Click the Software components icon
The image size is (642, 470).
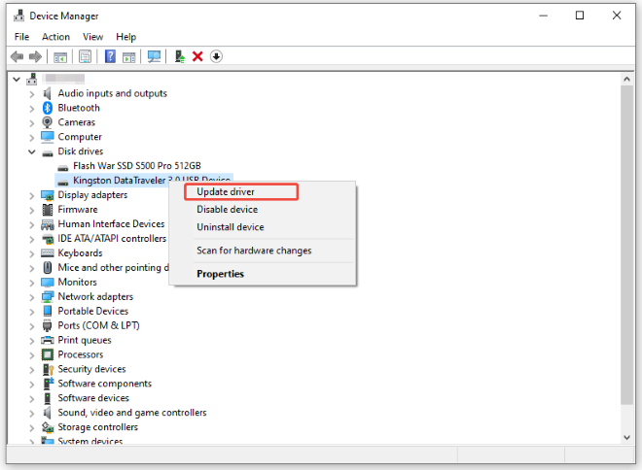(49, 384)
